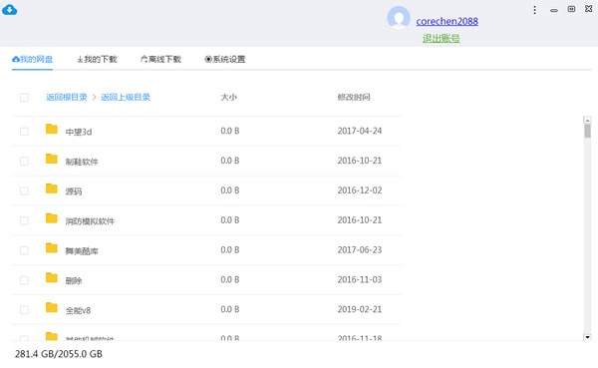The image size is (598, 368).
Task: Click the corechen2088 username link
Action: coord(447,21)
